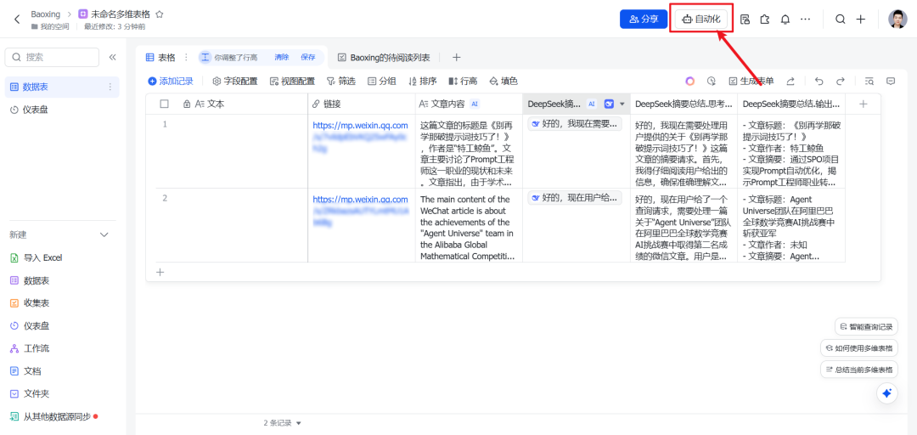Click the blue sparkle AI assistant button

[886, 393]
